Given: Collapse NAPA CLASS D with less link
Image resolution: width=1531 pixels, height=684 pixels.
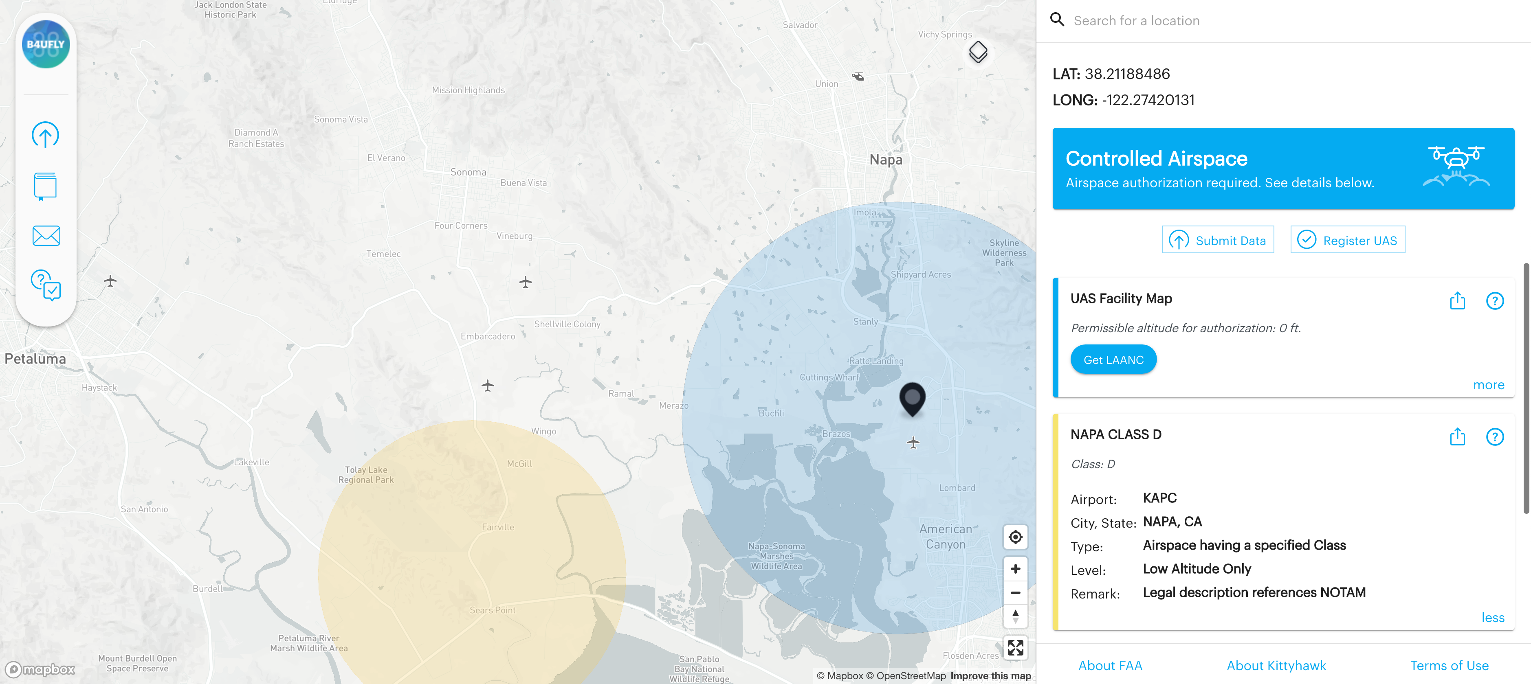Looking at the screenshot, I should (x=1492, y=618).
